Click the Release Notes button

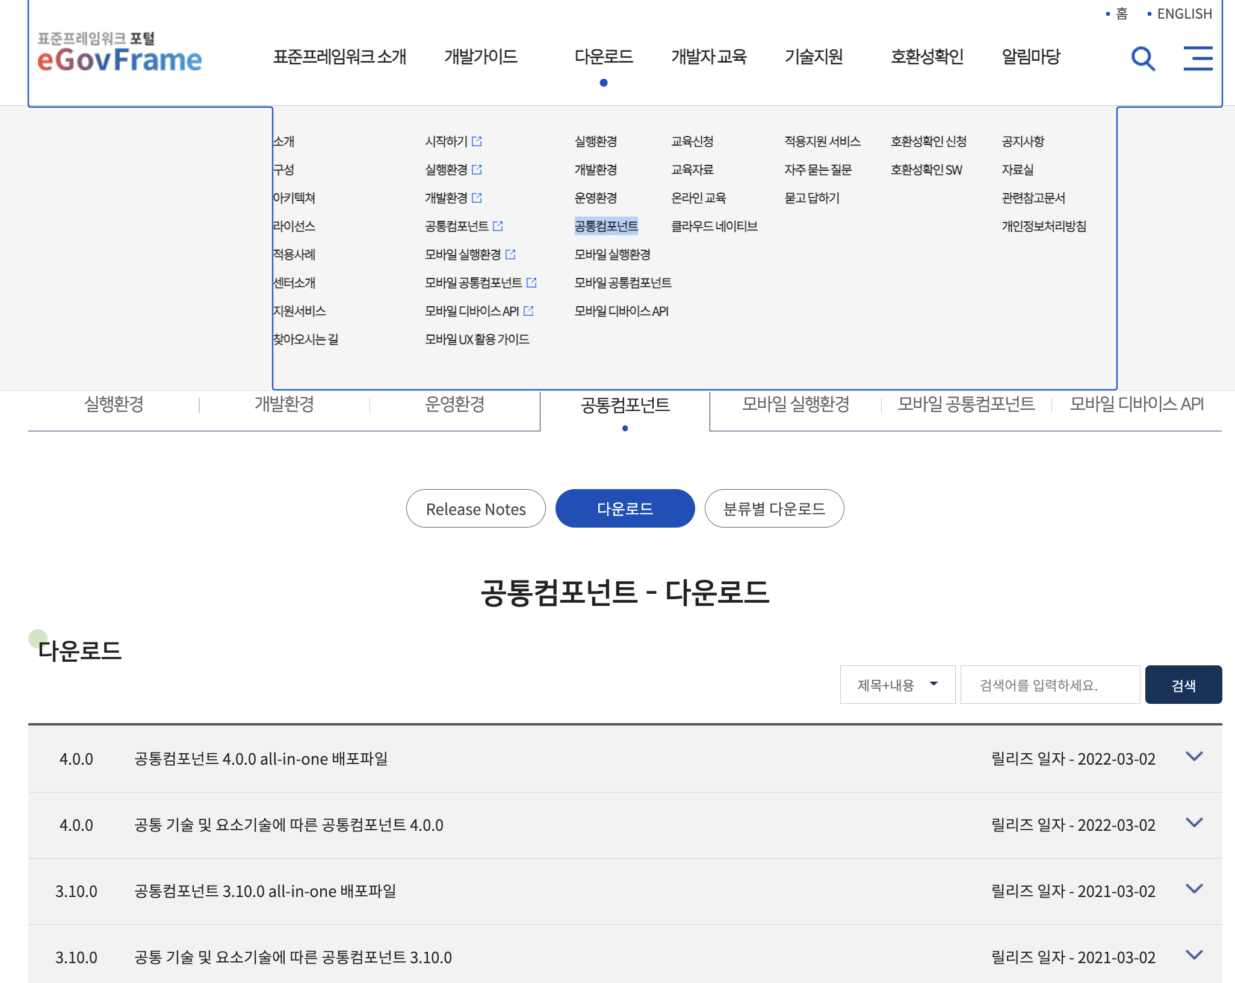click(475, 509)
